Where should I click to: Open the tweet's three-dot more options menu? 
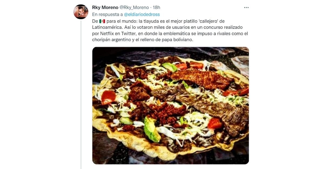point(246,8)
